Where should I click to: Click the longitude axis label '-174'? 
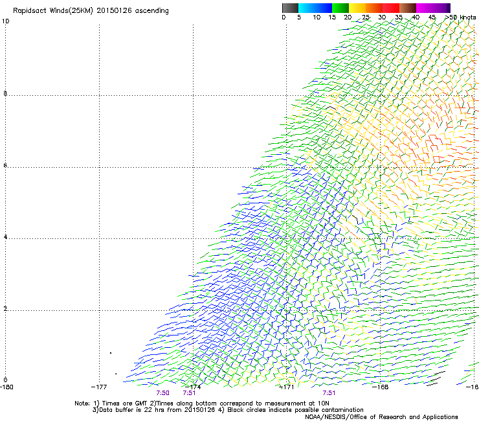193,387
